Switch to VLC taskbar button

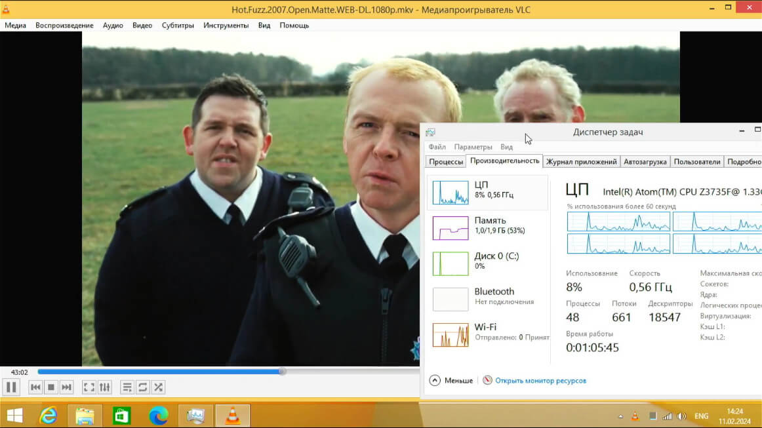[233, 416]
